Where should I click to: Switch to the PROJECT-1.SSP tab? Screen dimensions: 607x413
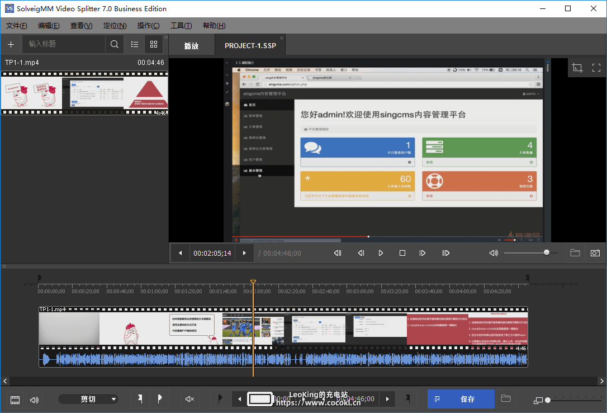(x=250, y=46)
